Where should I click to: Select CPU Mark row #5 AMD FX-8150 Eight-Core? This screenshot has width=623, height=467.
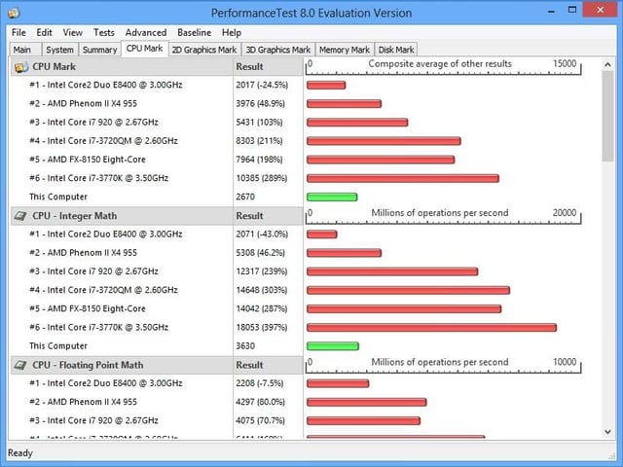[88, 160]
